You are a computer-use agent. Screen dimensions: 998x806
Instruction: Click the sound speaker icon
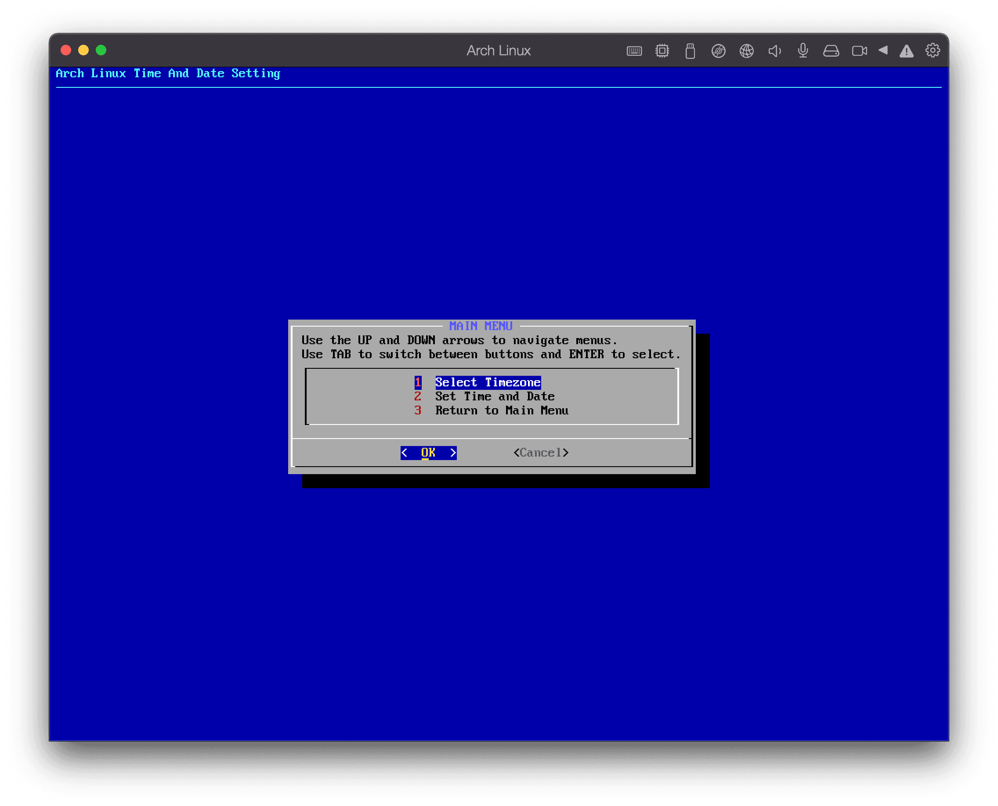tap(774, 50)
